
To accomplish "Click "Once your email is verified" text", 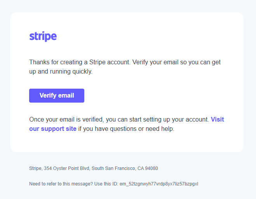I will point(66,119).
